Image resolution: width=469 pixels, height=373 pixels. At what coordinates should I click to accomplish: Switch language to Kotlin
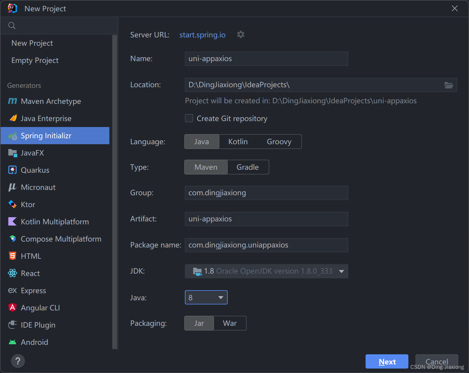tap(238, 142)
